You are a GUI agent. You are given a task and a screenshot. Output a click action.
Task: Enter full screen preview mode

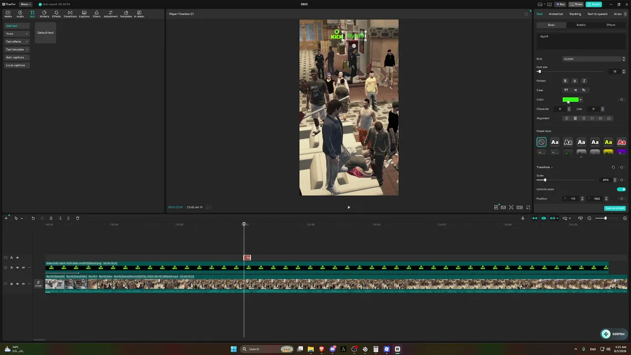(527, 208)
